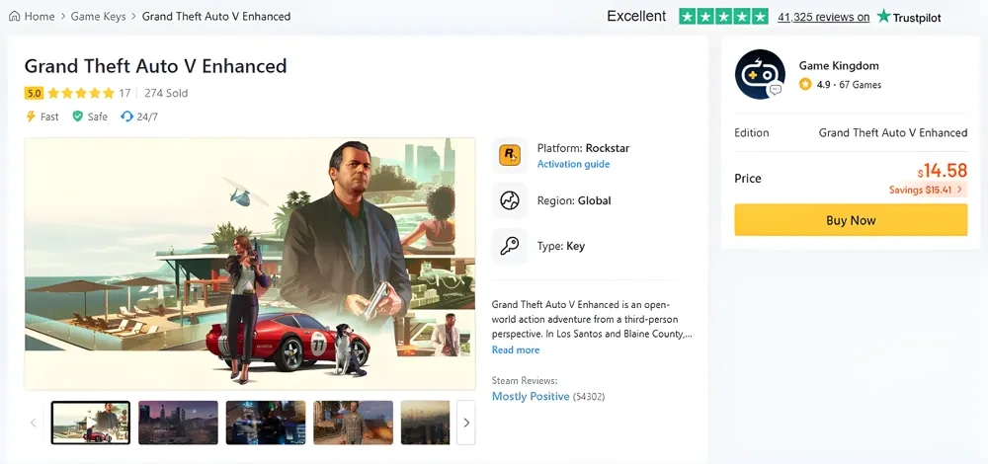The image size is (988, 464).
Task: Open the Activation guide link
Action: [x=573, y=164]
